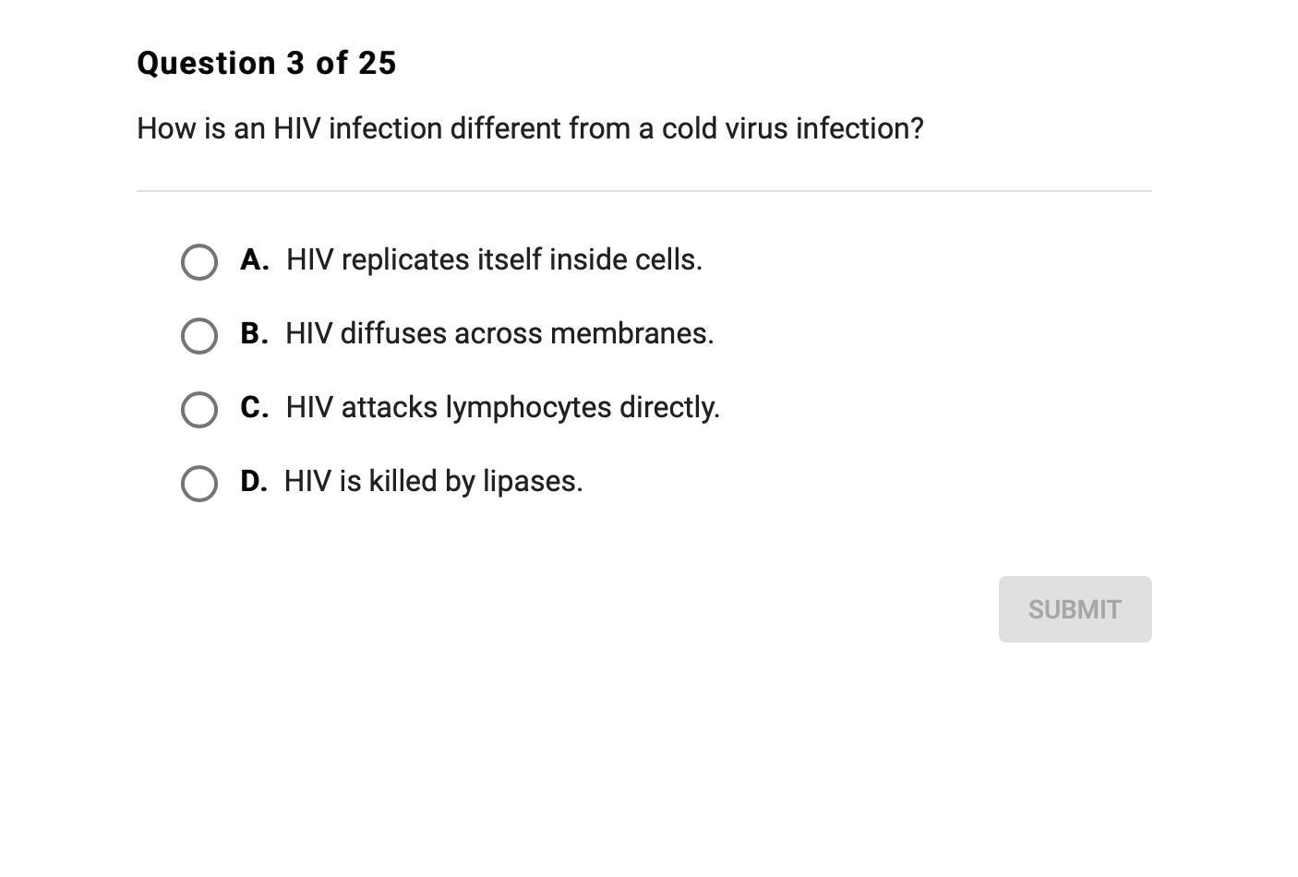Click answer text 'HIV is killed by lipases.'
1298x877 pixels.
(x=433, y=482)
